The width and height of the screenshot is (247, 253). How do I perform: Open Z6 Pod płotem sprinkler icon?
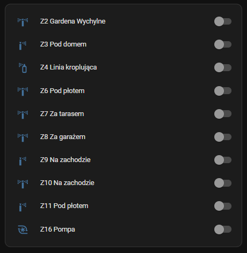23,91
